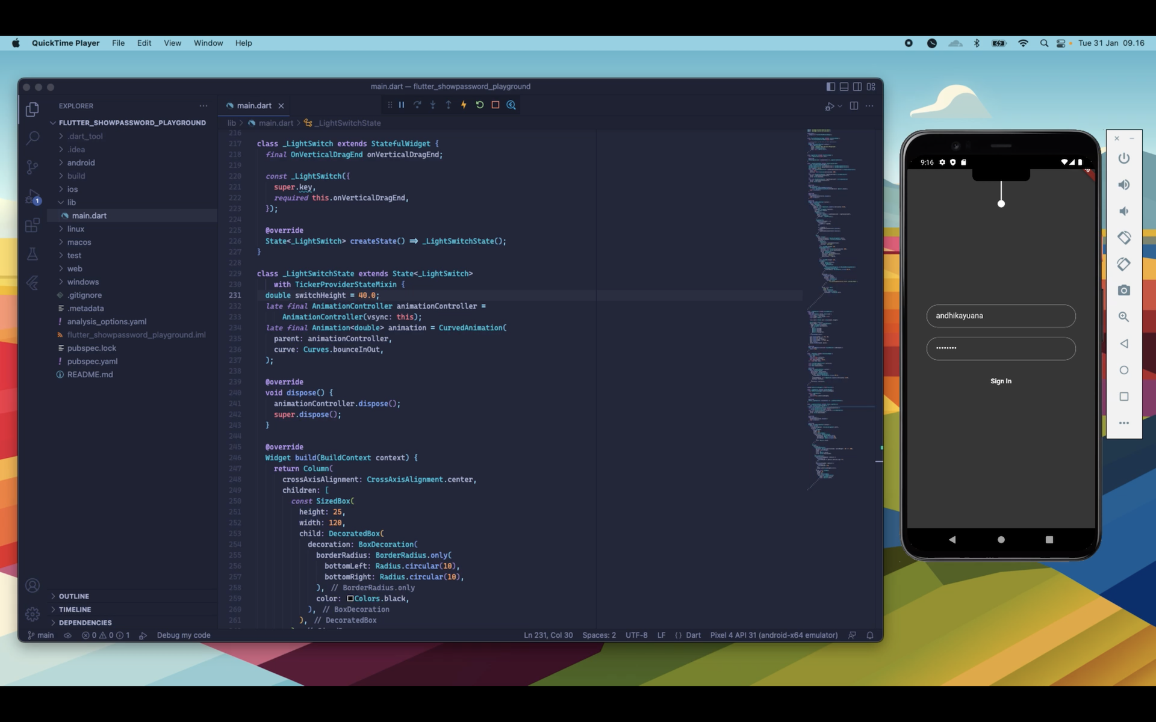This screenshot has height=722, width=1156.
Task: Toggle the primary side bar layout icon
Action: 831,87
